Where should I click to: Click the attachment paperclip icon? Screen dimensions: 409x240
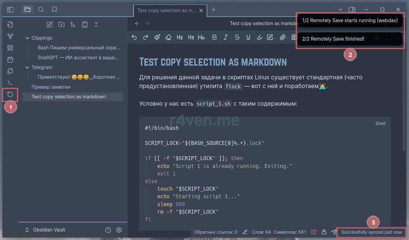pyautogui.click(x=282, y=37)
